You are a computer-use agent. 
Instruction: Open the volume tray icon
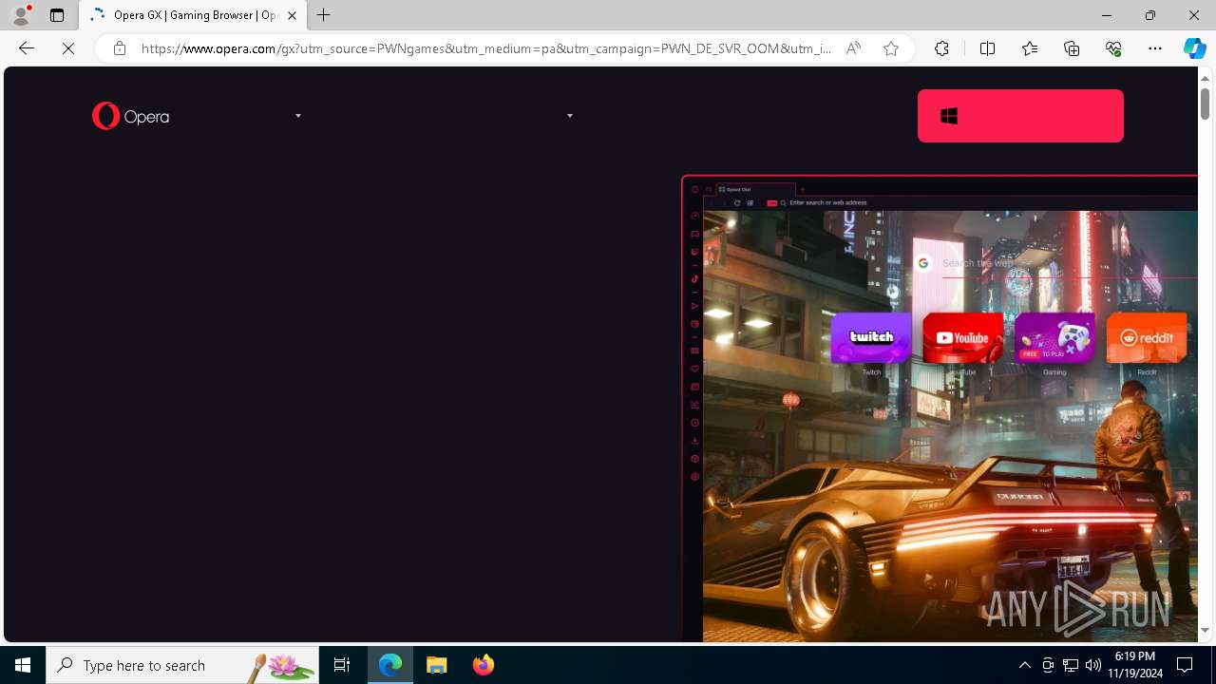[1093, 665]
